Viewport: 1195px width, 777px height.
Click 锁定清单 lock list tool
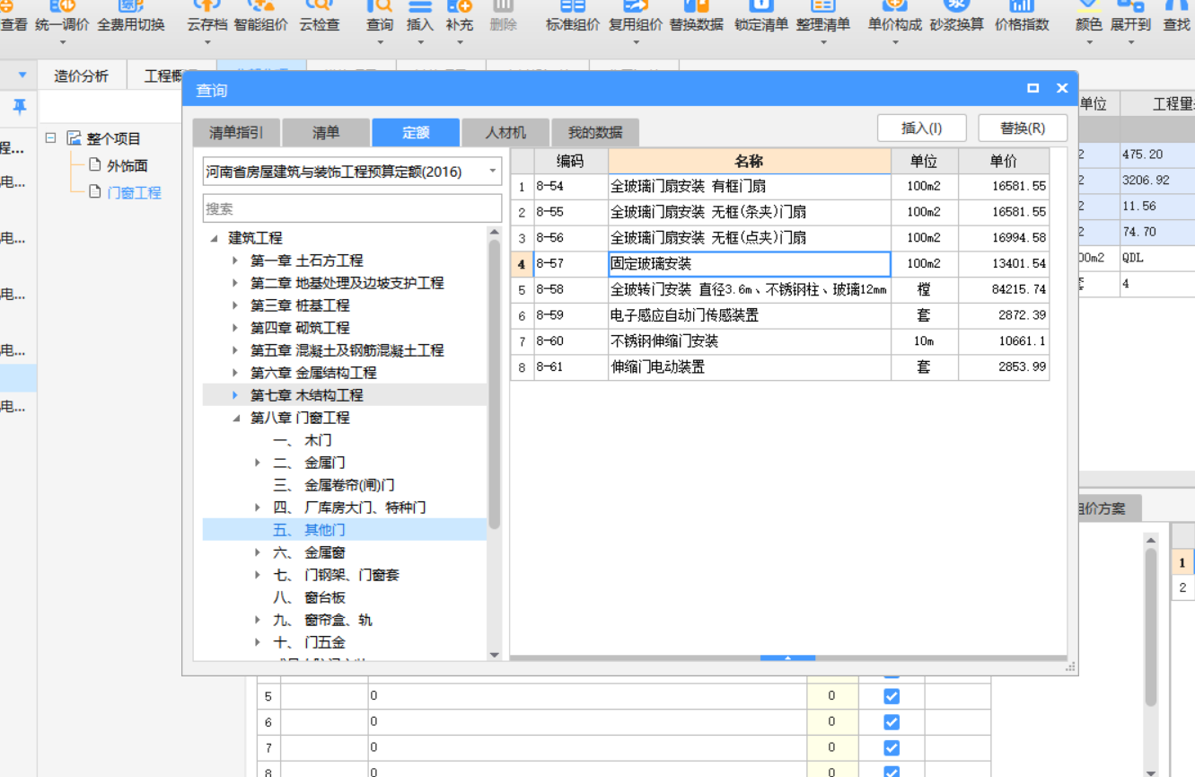[760, 17]
